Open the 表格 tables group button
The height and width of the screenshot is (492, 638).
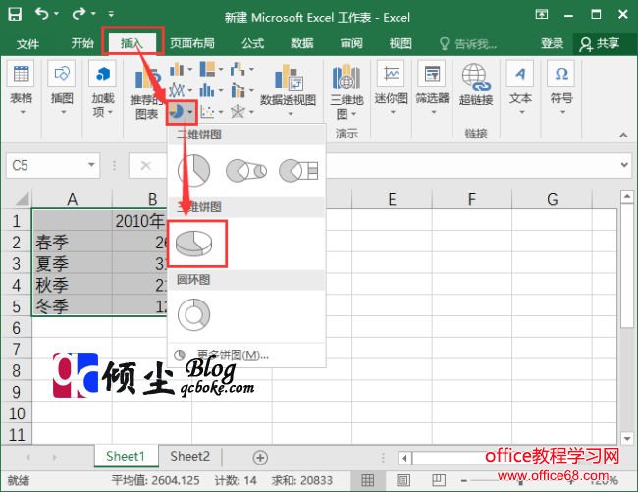(x=22, y=88)
